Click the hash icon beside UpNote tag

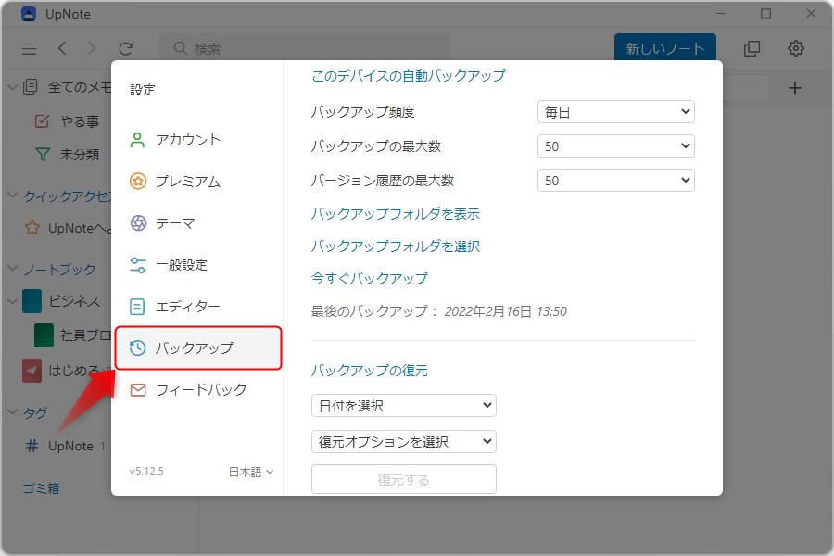tap(32, 446)
